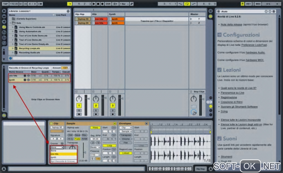Open File Browser 3 icon
The image size is (283, 173).
tap(4, 38)
